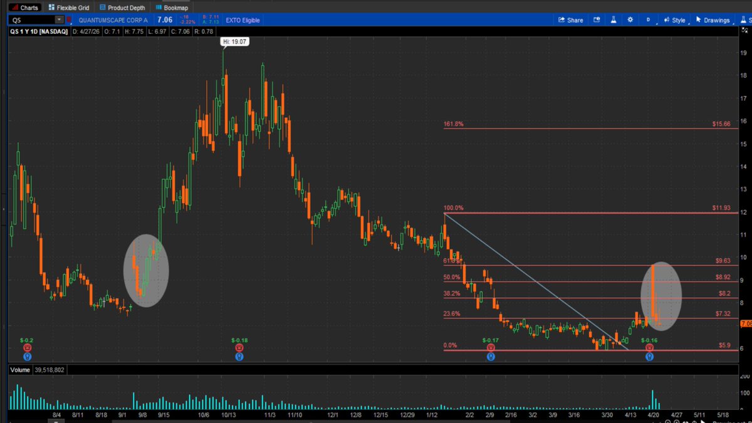The image size is (752, 423).
Task: Click the Volume study label
Action: click(x=19, y=370)
